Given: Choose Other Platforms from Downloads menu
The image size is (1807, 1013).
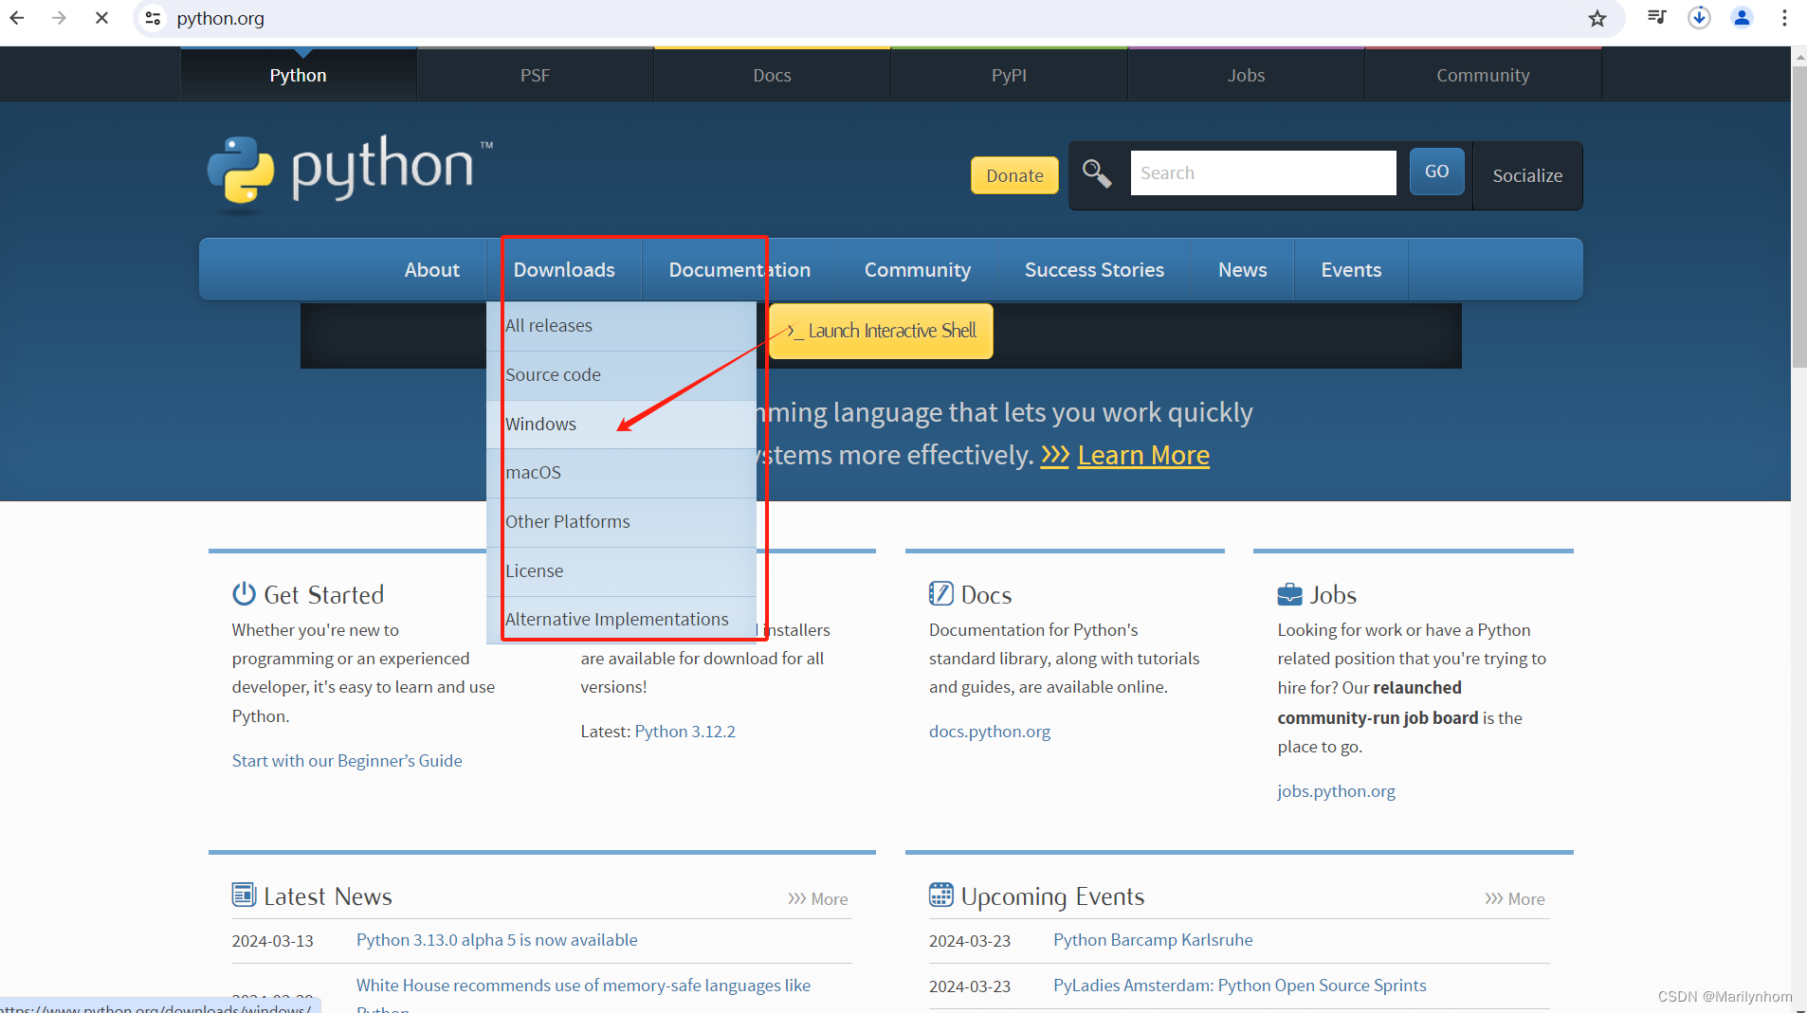Looking at the screenshot, I should pos(622,522).
